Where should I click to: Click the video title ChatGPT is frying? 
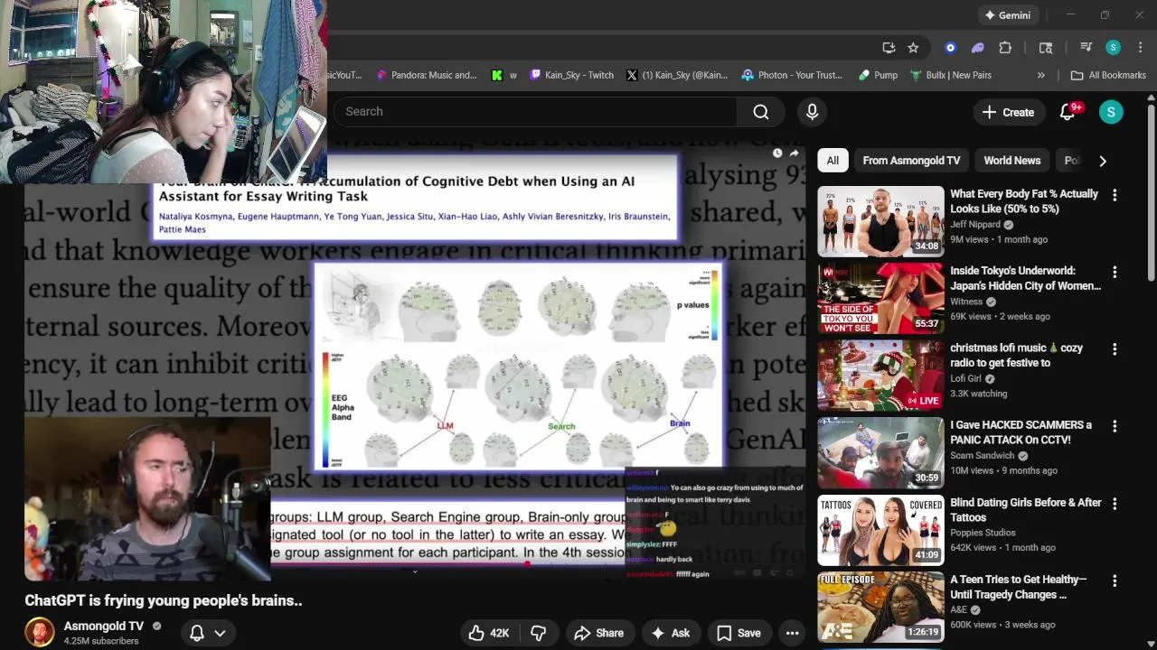click(x=163, y=600)
